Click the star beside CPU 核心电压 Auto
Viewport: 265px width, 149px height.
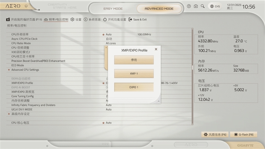103,123
